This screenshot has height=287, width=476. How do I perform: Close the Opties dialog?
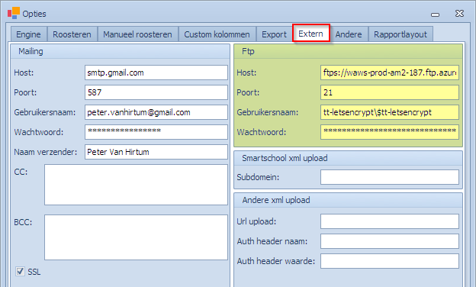pos(459,14)
